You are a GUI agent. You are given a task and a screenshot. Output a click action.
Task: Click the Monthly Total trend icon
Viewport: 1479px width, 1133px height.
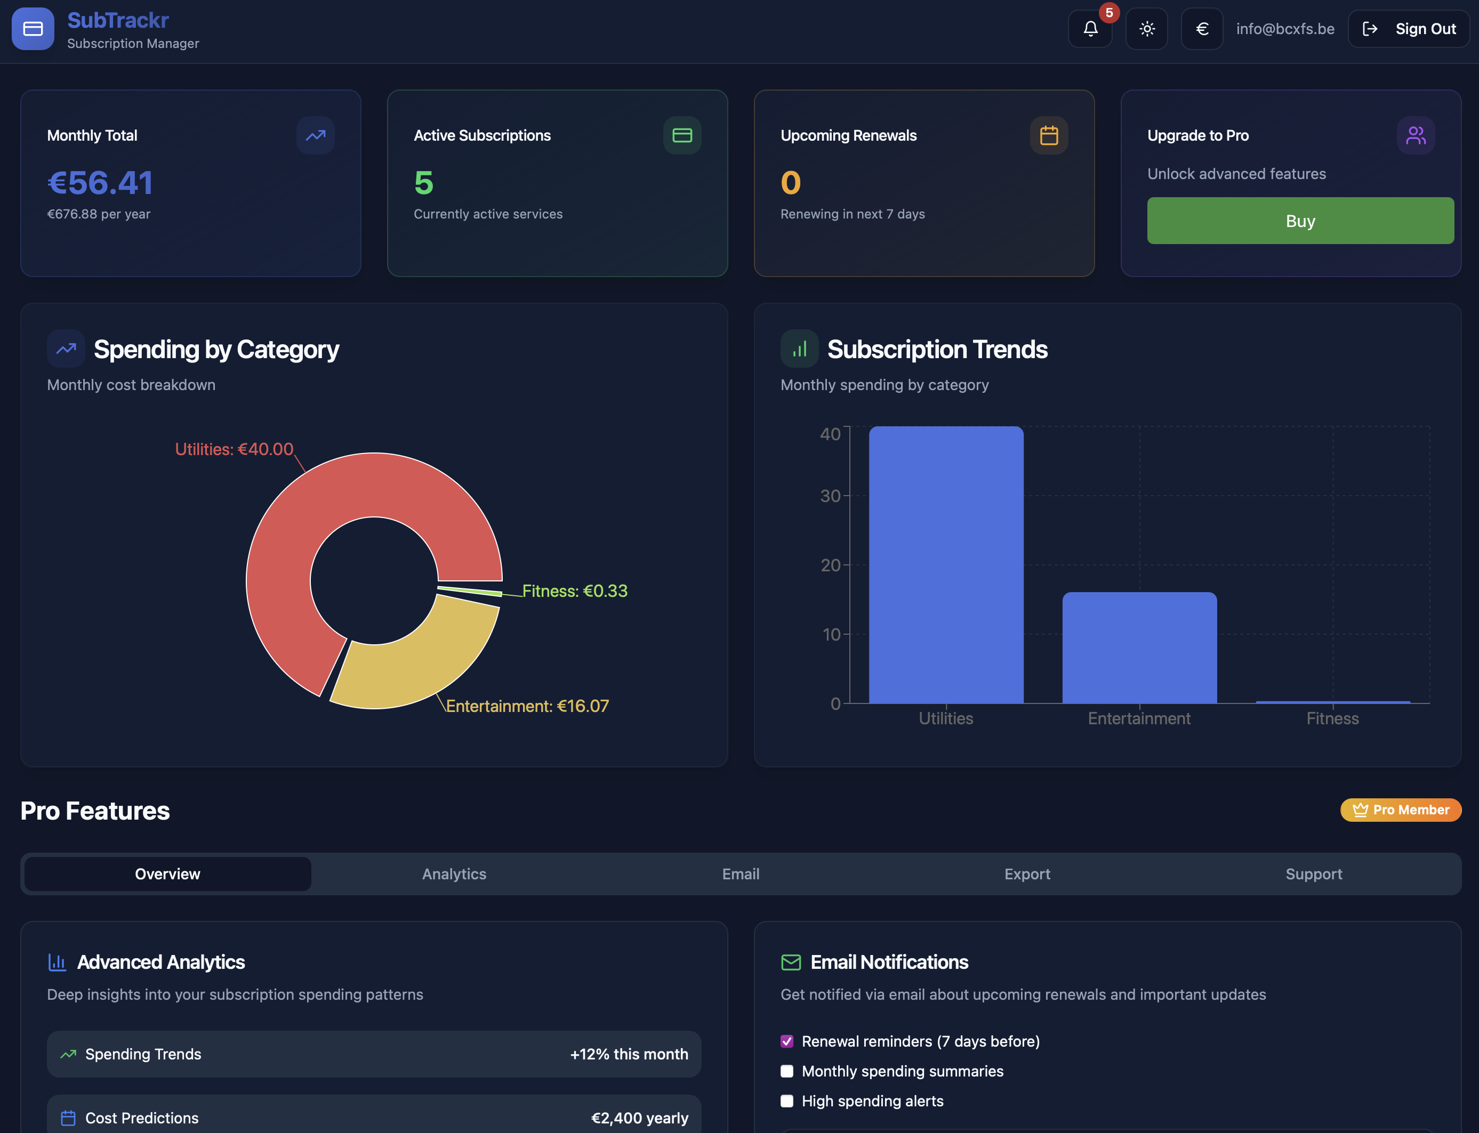[x=315, y=135]
